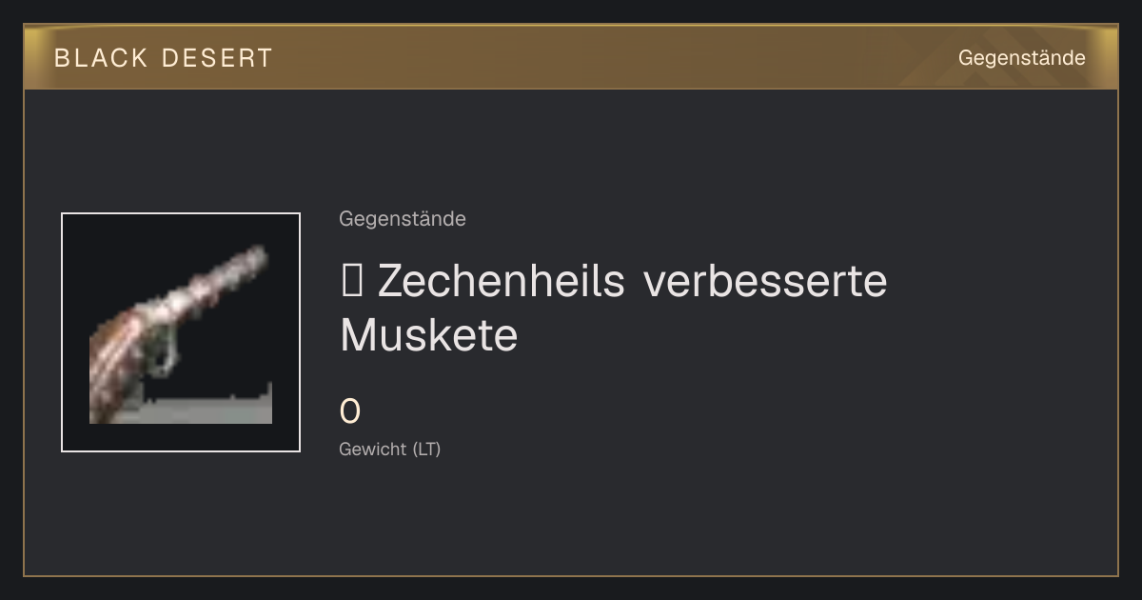Click the Gegenstände category label above the title
Screen dimensions: 1142x600
coord(403,219)
